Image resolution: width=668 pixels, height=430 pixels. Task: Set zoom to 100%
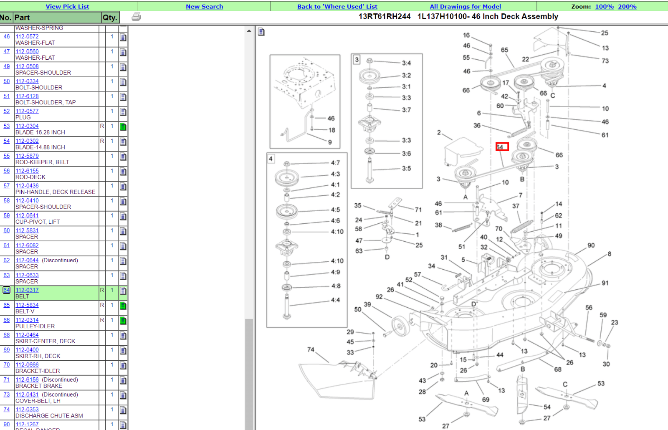tap(604, 7)
